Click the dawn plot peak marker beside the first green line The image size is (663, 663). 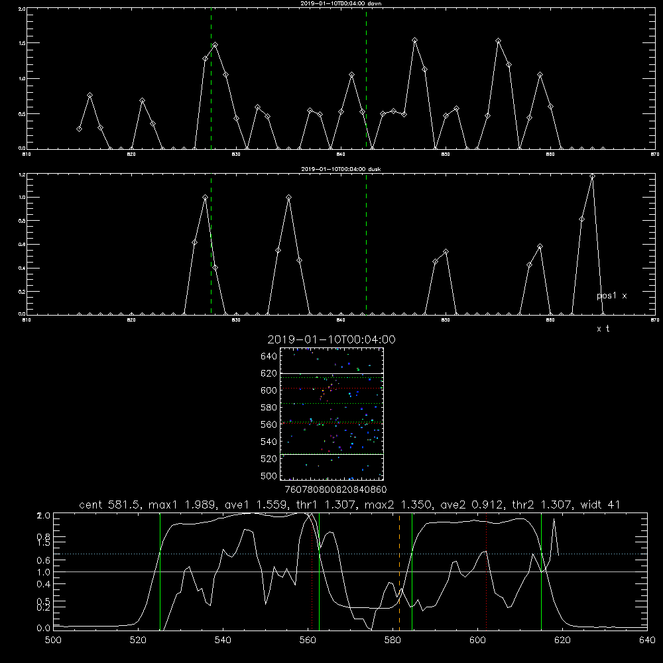pos(215,45)
